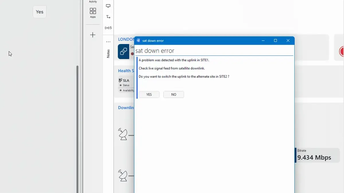Screen dimensions: 344x193
Task: Click the left panel vertical scrollbar
Action: pyautogui.click(x=77, y=129)
